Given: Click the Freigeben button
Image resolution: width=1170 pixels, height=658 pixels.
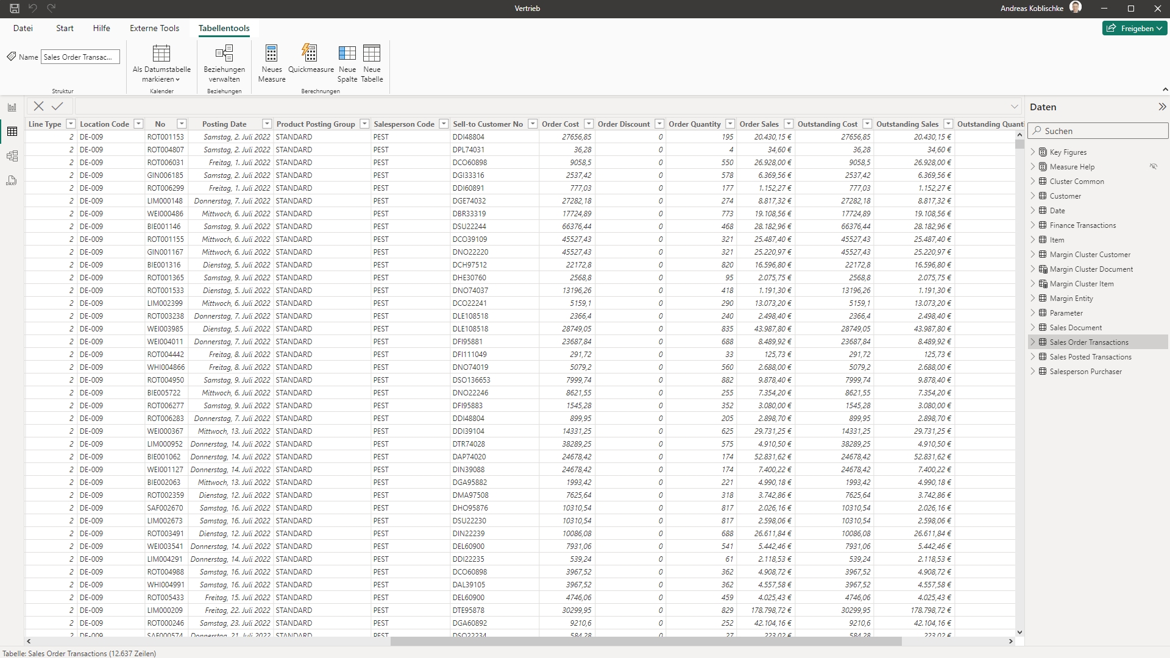Looking at the screenshot, I should click(1134, 28).
